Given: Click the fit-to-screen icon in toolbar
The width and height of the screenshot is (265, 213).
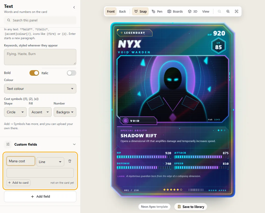Looking at the screenshot, I should [x=237, y=11].
